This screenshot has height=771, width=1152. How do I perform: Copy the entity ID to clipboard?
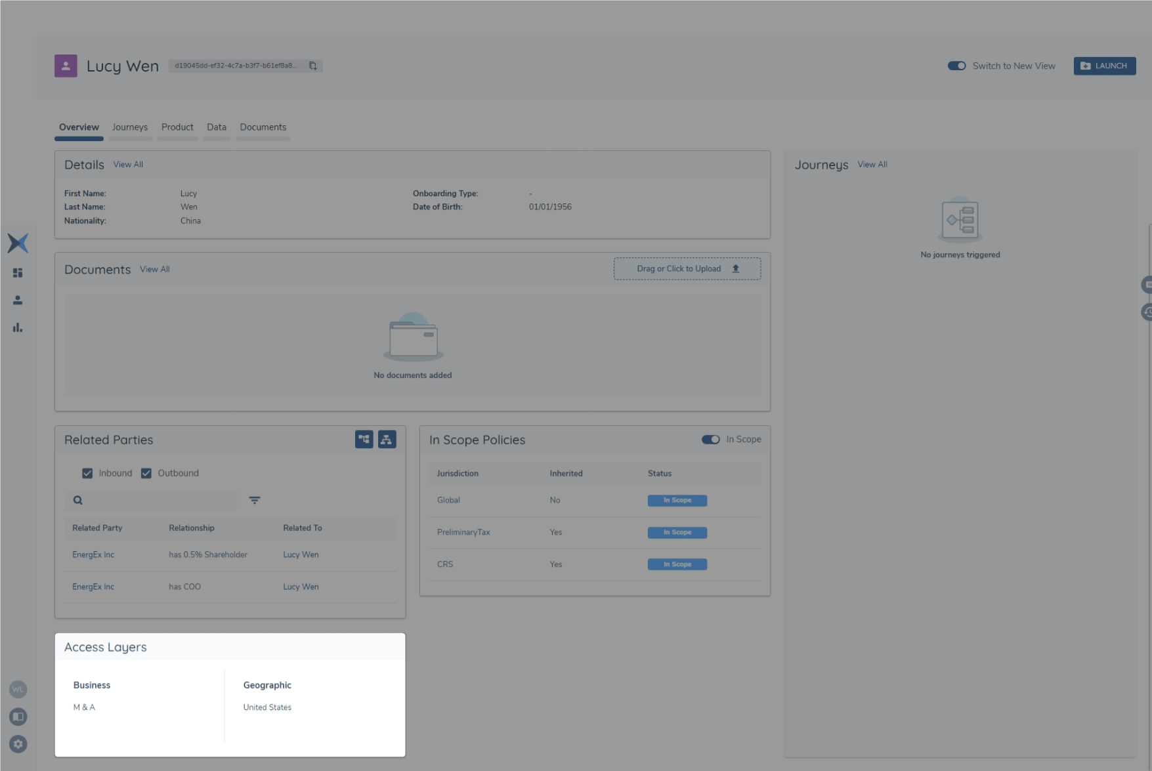[x=313, y=66]
